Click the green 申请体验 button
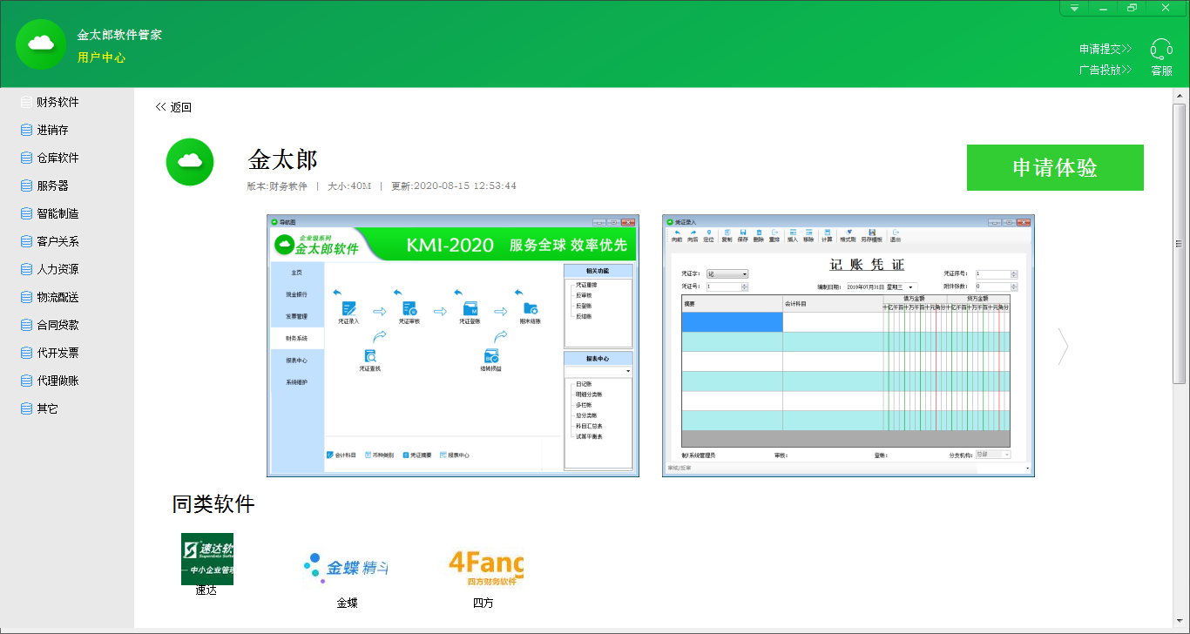 click(1055, 167)
